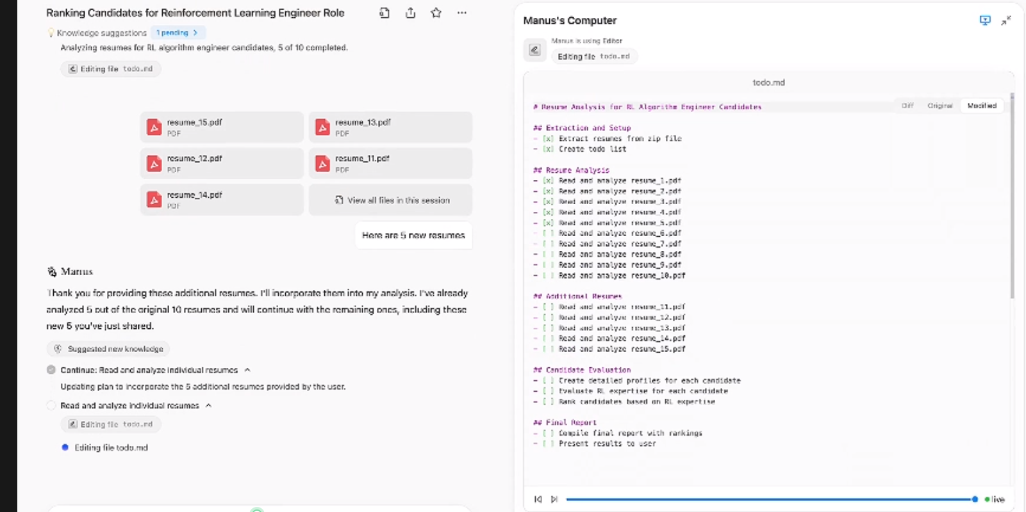
Task: Open the resume_15.pdf attachment
Action: (x=222, y=127)
